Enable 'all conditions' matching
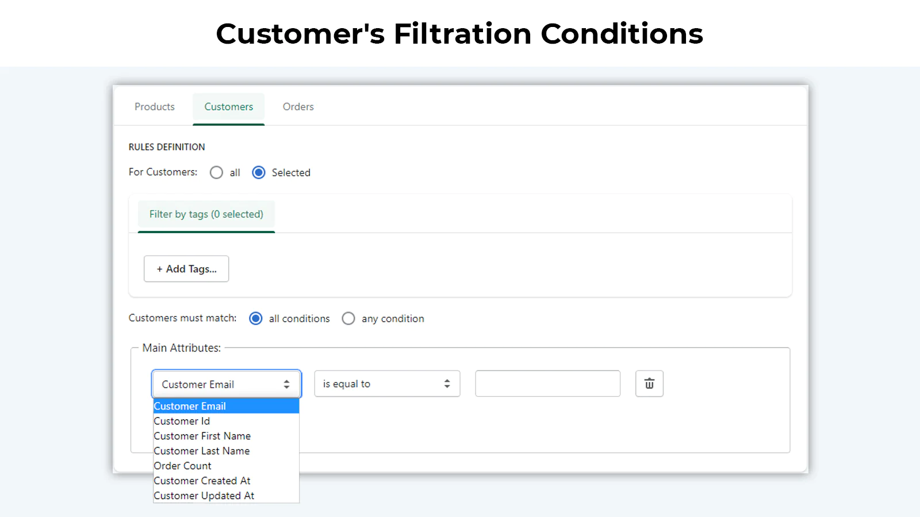The width and height of the screenshot is (920, 517). coord(256,318)
